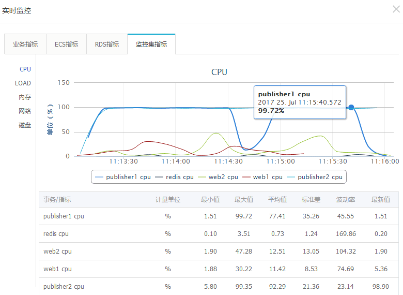
Task: Click the 最新值 column header
Action: coord(381,199)
